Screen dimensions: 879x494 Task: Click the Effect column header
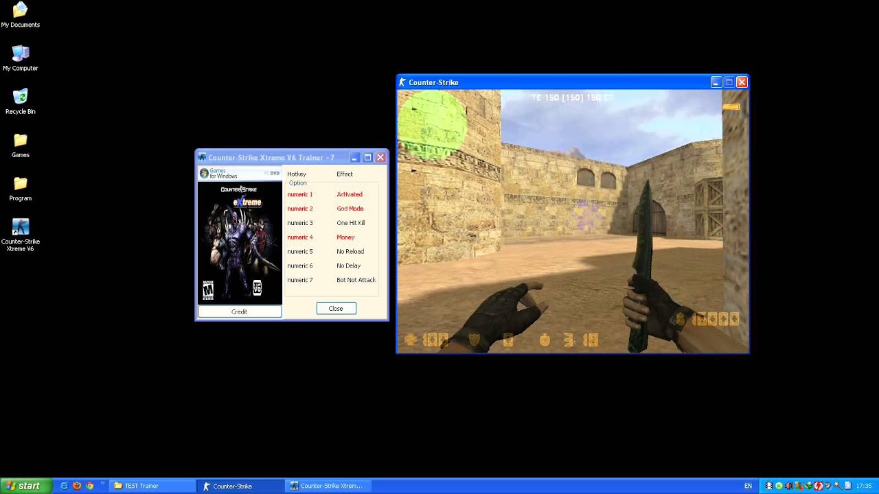pyautogui.click(x=345, y=174)
